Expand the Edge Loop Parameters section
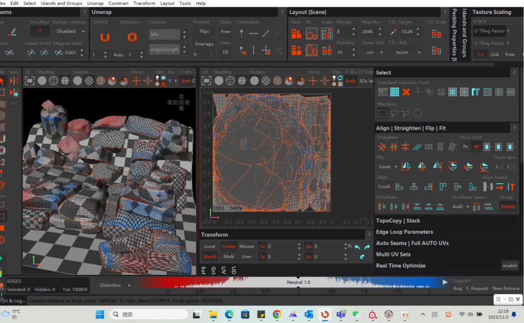524x323 pixels. click(x=404, y=232)
